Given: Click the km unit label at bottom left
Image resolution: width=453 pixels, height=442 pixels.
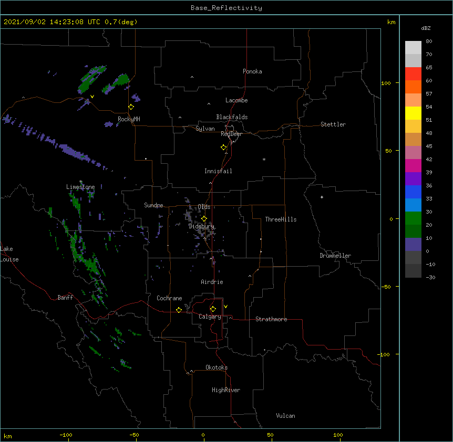Looking at the screenshot, I should point(8,436).
